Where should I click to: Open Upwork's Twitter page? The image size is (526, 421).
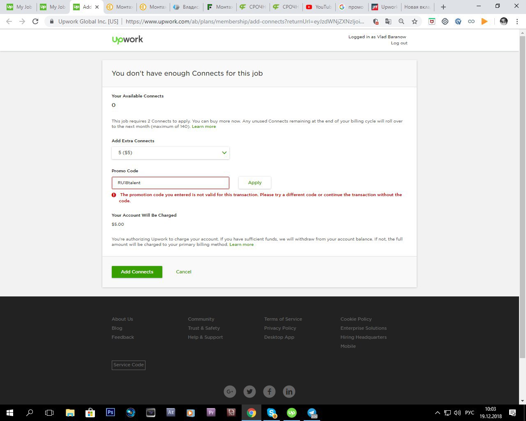click(249, 391)
